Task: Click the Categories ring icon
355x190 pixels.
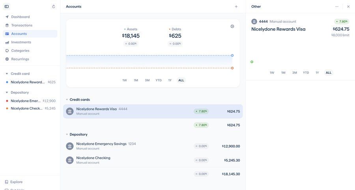Action: coord(7,51)
